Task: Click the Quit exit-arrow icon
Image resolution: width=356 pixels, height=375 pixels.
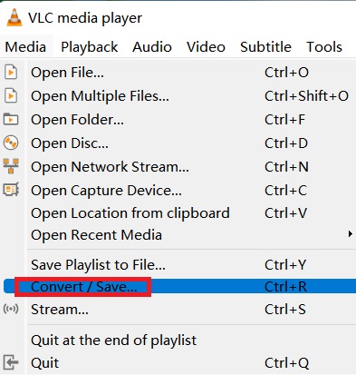Action: pos(11,362)
